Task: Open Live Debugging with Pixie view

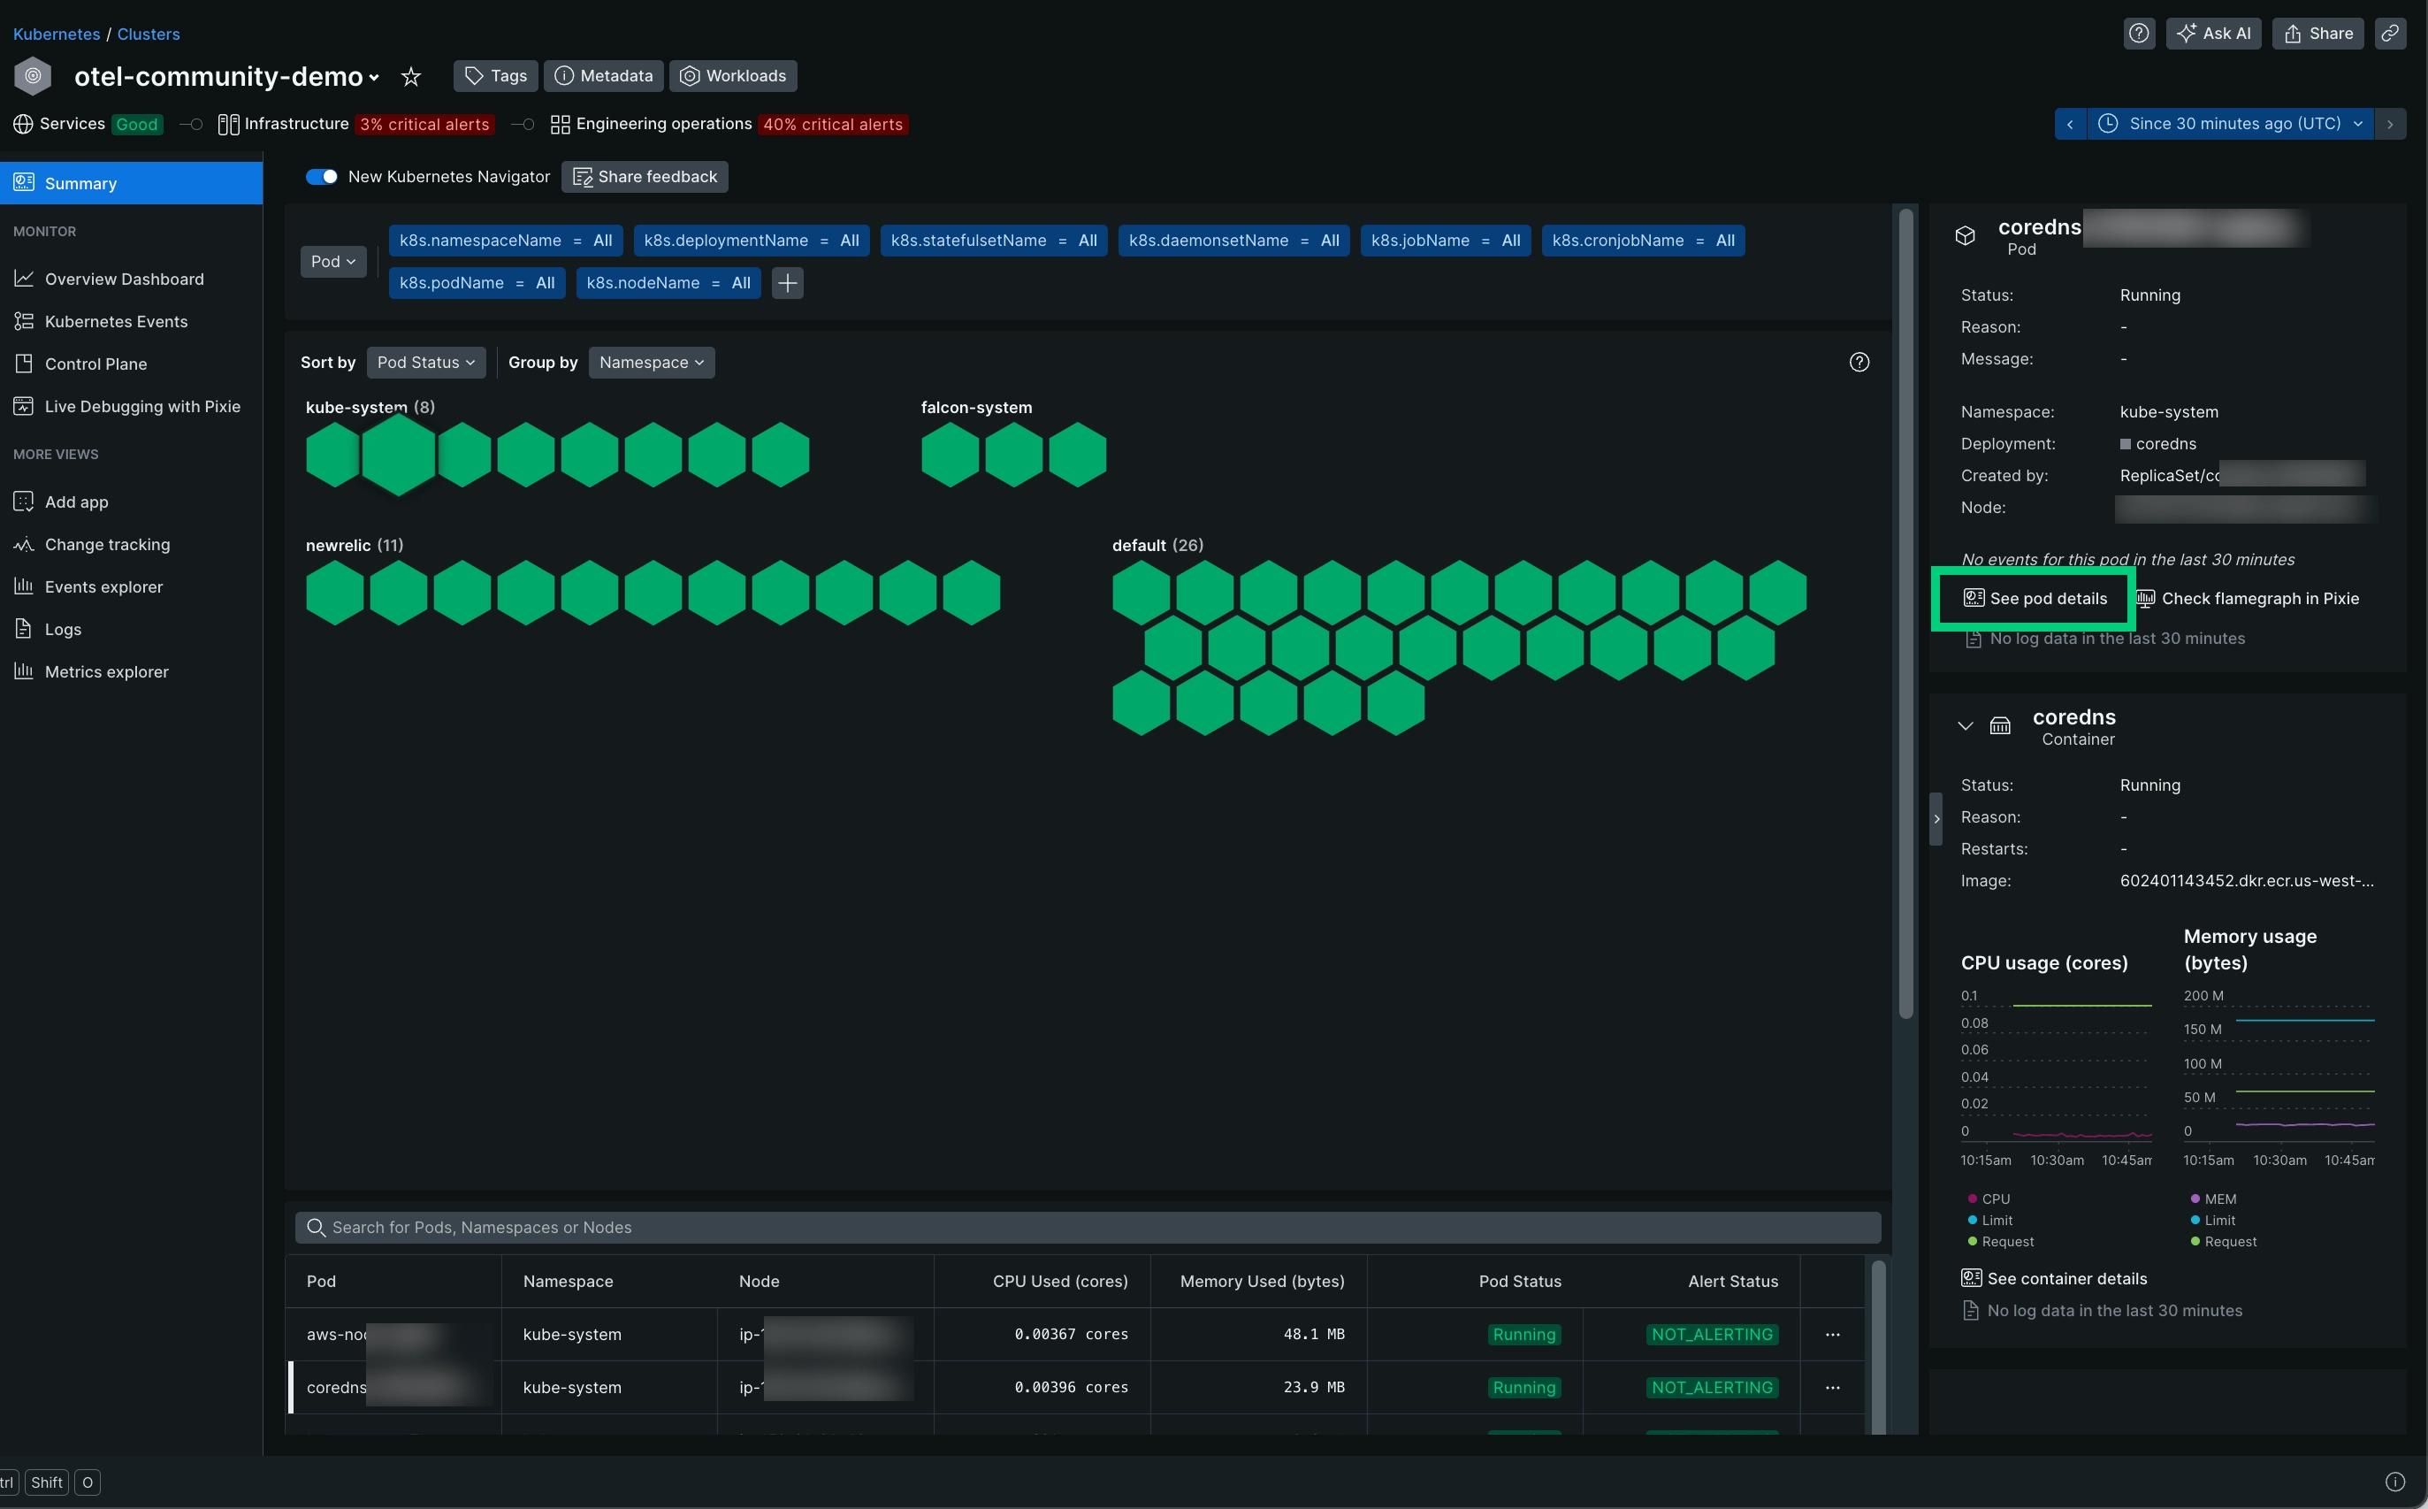Action: click(141, 406)
